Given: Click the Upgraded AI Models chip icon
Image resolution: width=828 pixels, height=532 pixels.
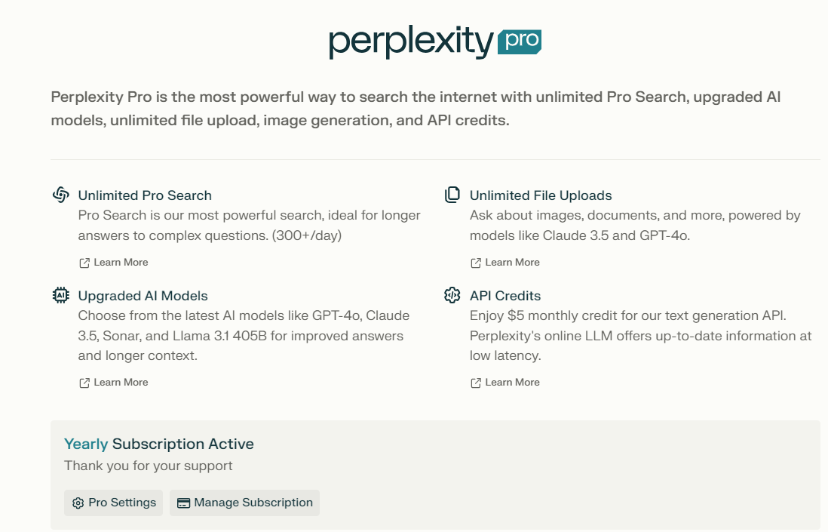Looking at the screenshot, I should tap(61, 295).
